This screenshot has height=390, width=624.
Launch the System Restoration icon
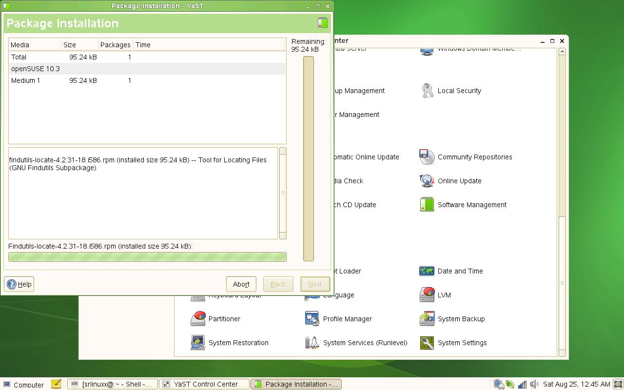tap(198, 343)
